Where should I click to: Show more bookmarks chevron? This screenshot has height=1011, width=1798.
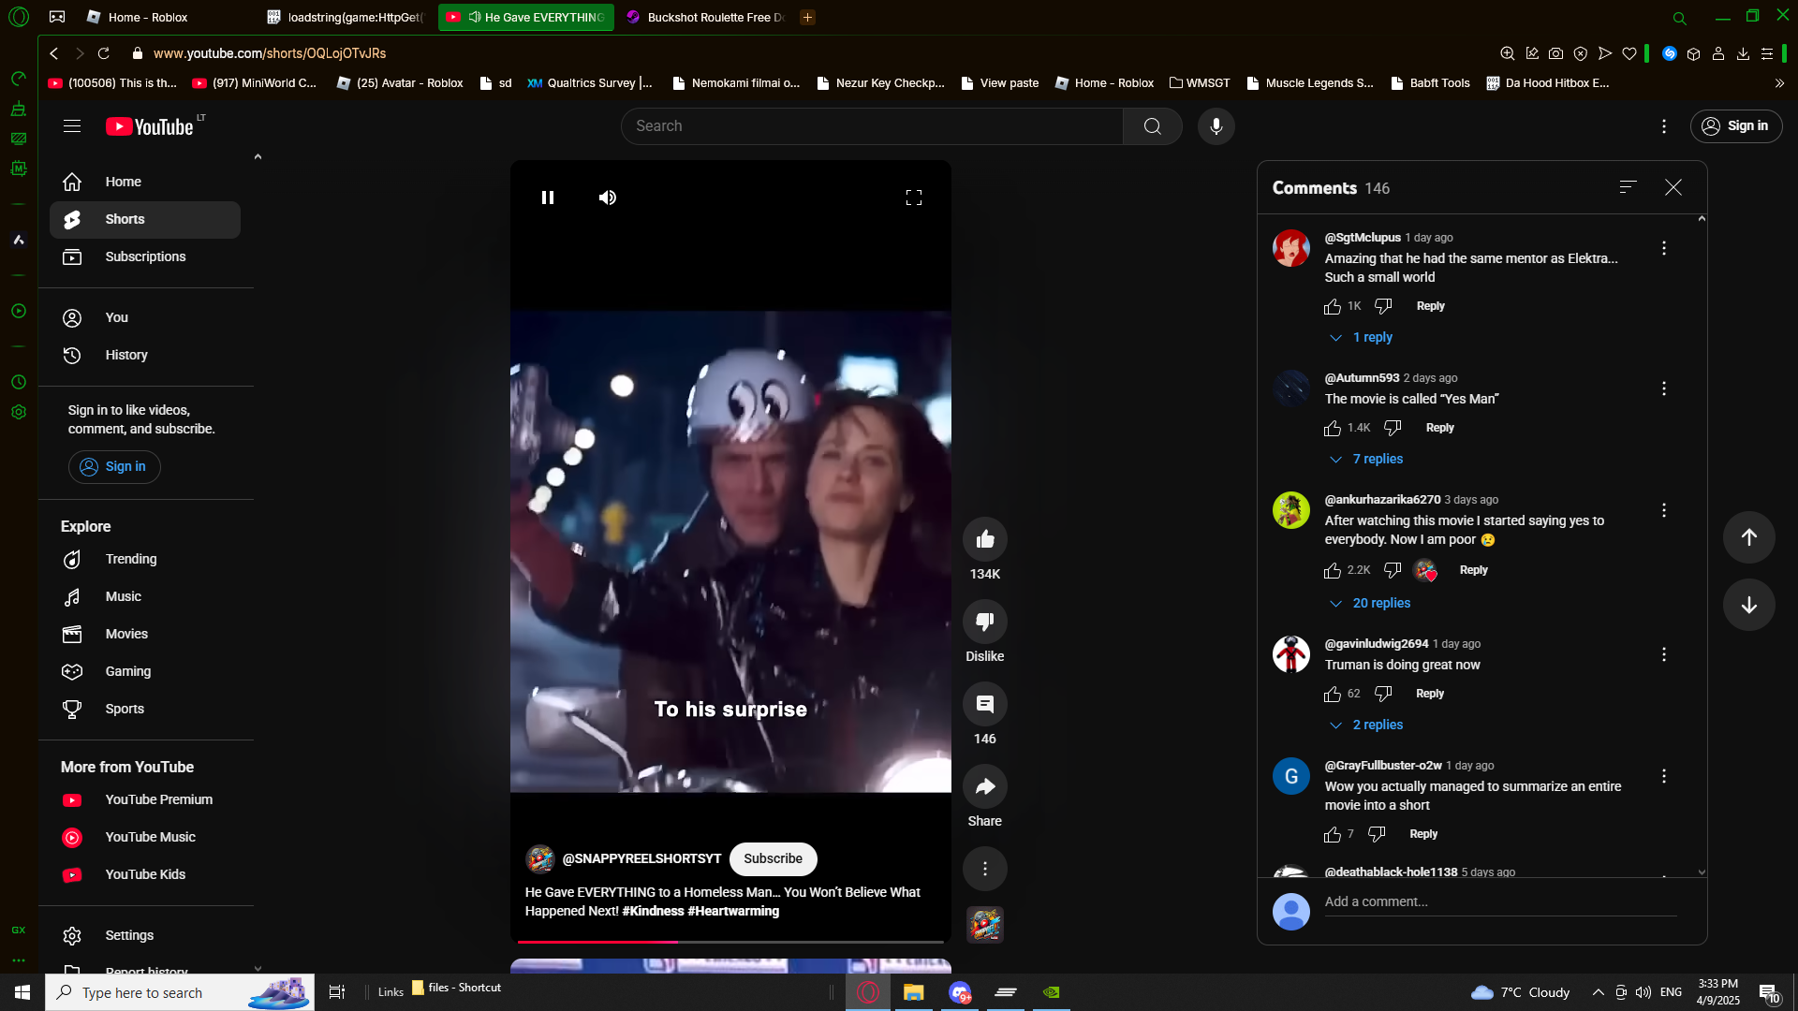coord(1779,83)
